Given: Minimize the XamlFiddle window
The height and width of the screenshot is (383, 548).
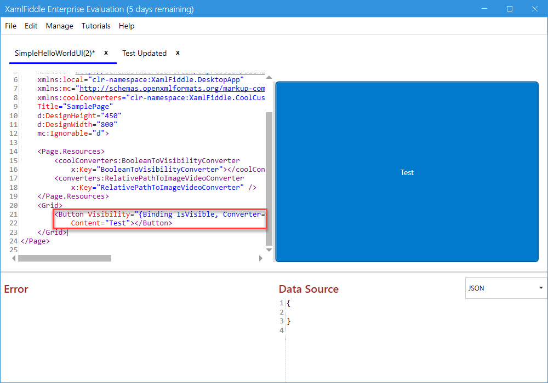Looking at the screenshot, I should click(484, 9).
